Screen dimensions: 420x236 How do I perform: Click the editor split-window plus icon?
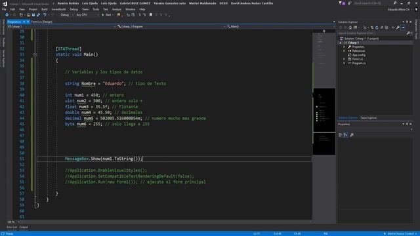coord(324,31)
